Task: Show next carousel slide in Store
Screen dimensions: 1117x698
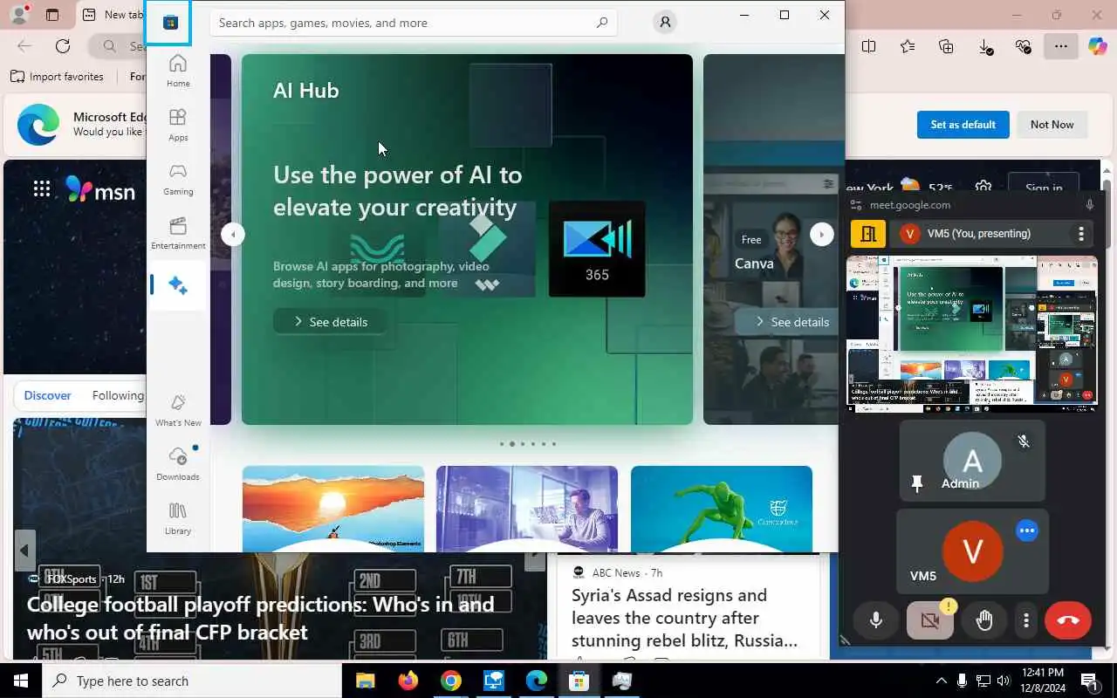Action: click(x=821, y=234)
